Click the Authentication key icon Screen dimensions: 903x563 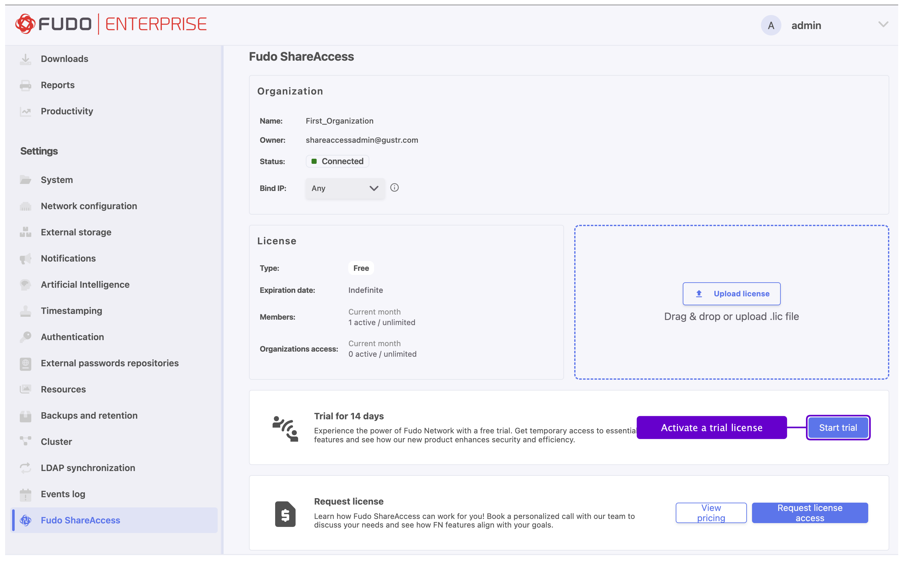point(25,337)
